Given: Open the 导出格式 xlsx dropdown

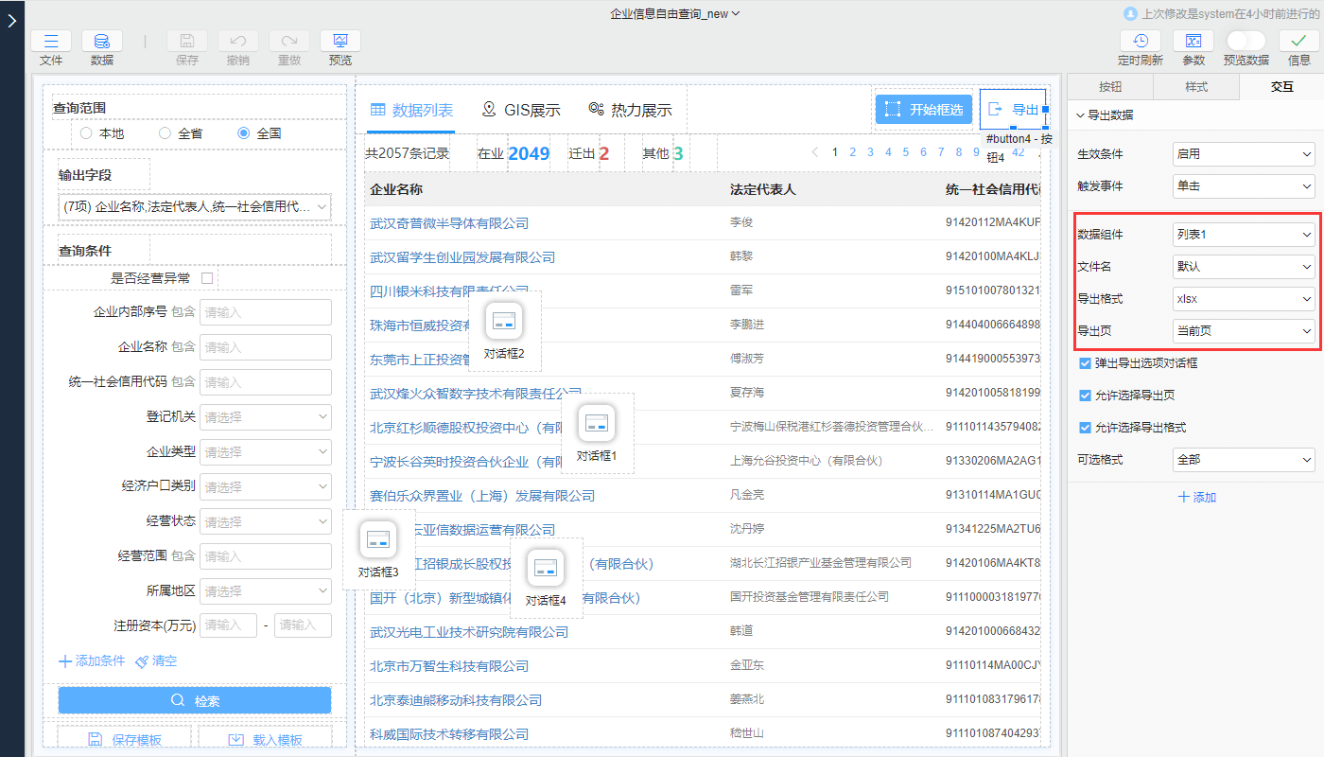Looking at the screenshot, I should pos(1243,299).
